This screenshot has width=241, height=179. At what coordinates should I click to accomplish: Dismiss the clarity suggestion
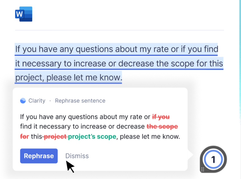click(x=77, y=156)
